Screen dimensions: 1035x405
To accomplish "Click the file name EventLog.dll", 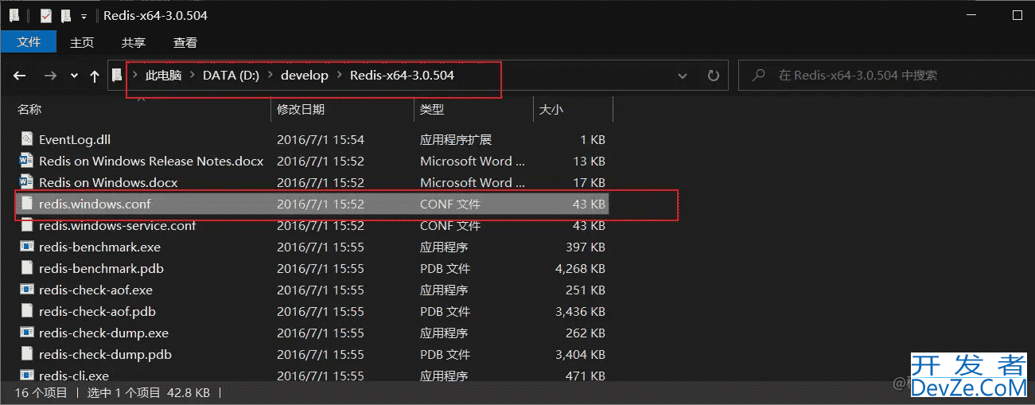I will pos(75,139).
